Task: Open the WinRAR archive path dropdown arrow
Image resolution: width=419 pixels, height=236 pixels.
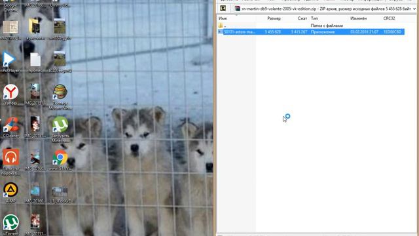Action: 414,9
